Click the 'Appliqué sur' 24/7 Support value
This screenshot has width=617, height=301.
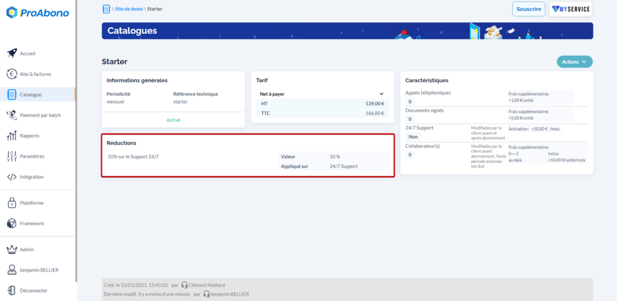tap(343, 166)
